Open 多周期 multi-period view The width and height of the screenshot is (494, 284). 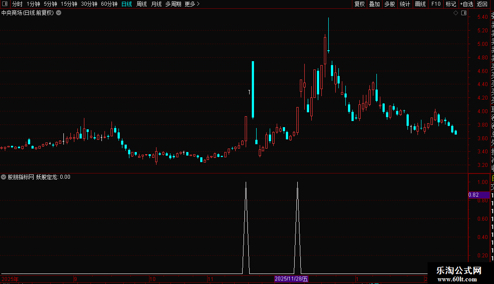coord(173,4)
